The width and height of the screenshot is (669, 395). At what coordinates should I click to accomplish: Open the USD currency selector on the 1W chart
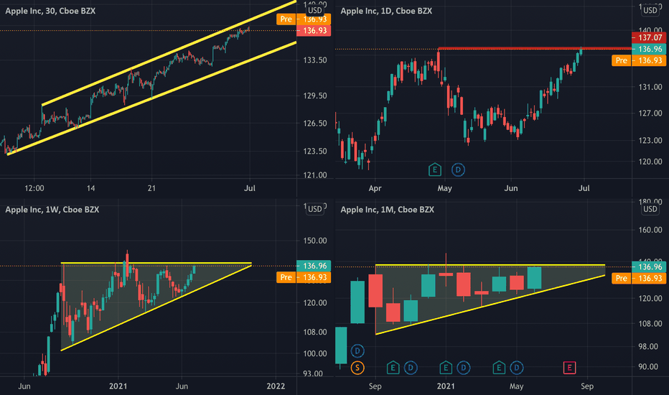coord(315,209)
